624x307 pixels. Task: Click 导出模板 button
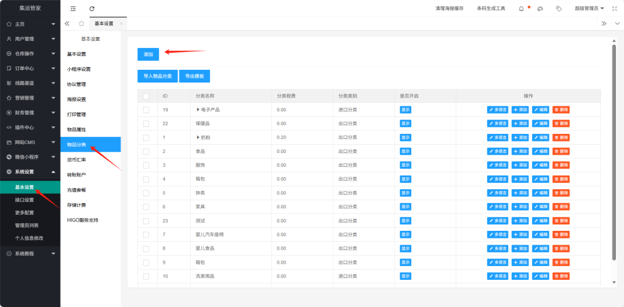click(x=194, y=76)
